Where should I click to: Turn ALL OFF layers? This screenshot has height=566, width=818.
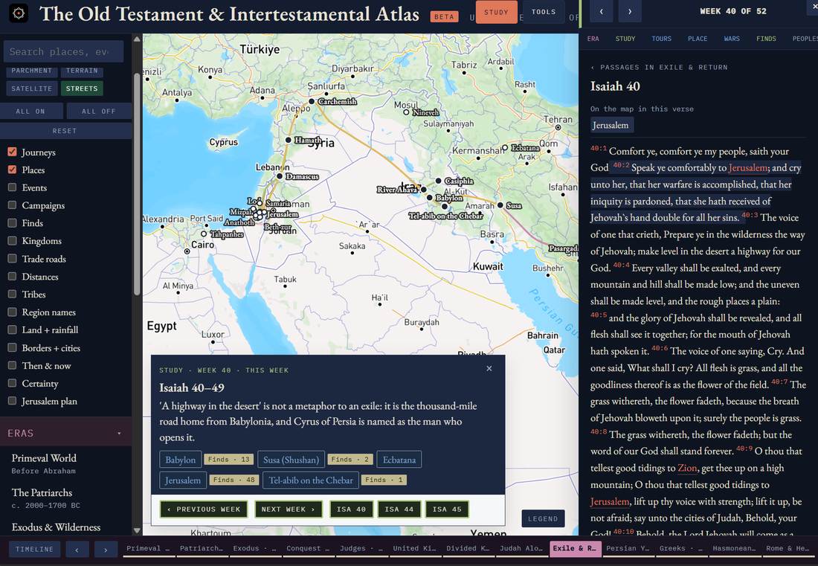click(99, 111)
